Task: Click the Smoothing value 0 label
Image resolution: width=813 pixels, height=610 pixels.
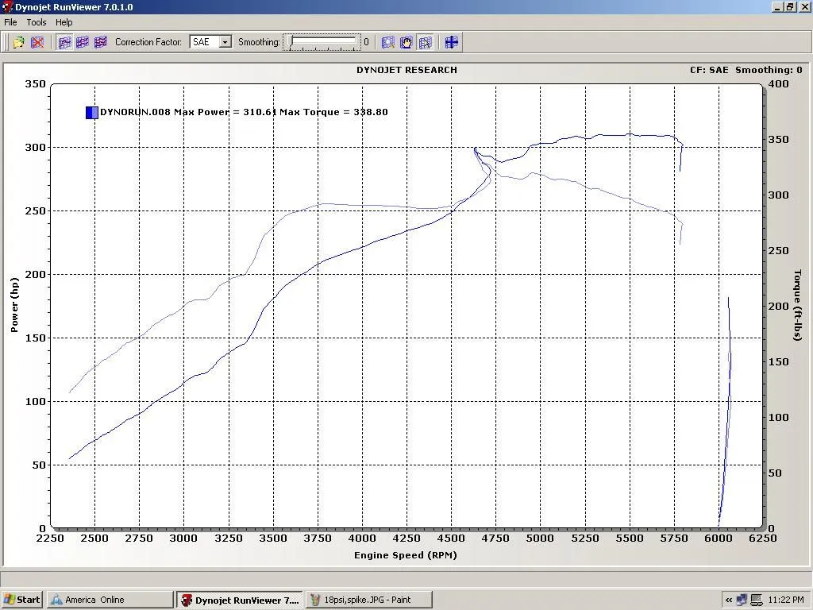Action: pos(366,42)
